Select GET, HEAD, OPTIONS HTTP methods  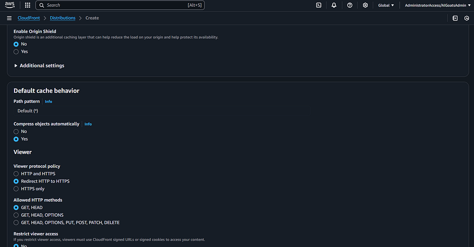pos(16,215)
